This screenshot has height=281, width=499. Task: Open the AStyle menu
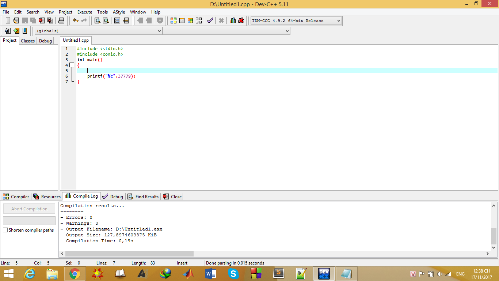[119, 12]
